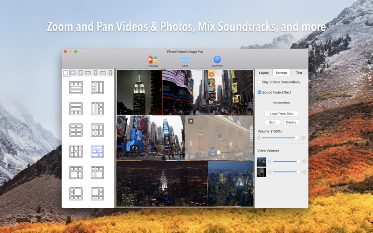Click the loud speaker icon of soundtrack Volume
This screenshot has width=373, height=233.
click(304, 137)
